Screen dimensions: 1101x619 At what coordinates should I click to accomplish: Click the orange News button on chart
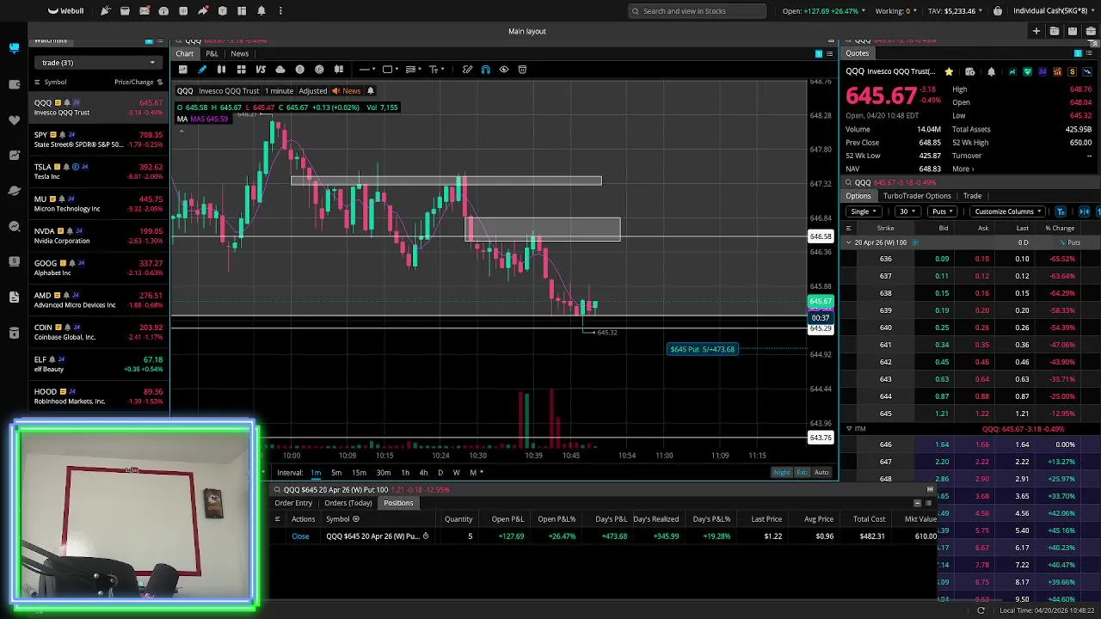pos(348,91)
